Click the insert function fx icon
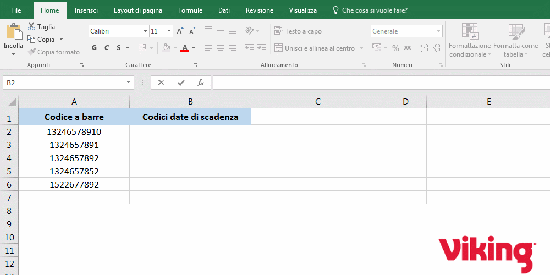This screenshot has height=275, width=550. [x=201, y=82]
